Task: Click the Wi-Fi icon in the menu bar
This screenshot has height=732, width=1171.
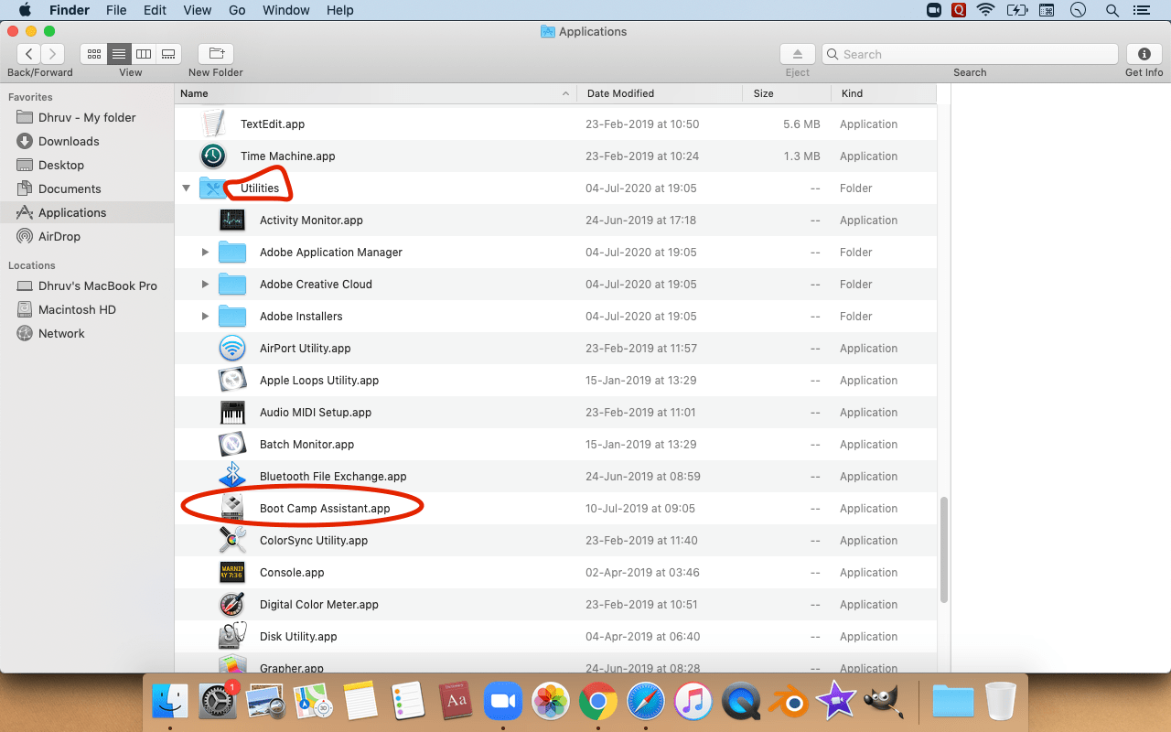Action: click(985, 10)
